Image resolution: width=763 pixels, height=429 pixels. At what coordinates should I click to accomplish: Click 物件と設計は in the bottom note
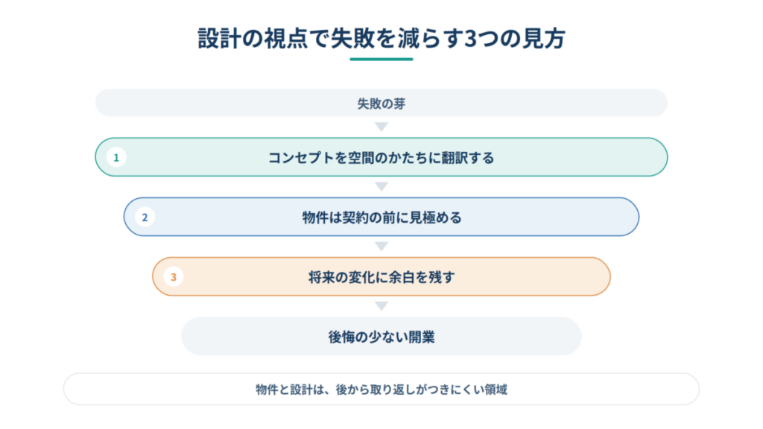click(x=290, y=390)
